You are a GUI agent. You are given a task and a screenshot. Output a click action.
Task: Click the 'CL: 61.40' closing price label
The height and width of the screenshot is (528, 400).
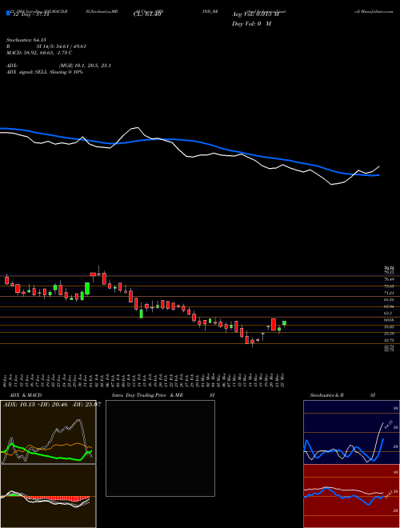(147, 14)
